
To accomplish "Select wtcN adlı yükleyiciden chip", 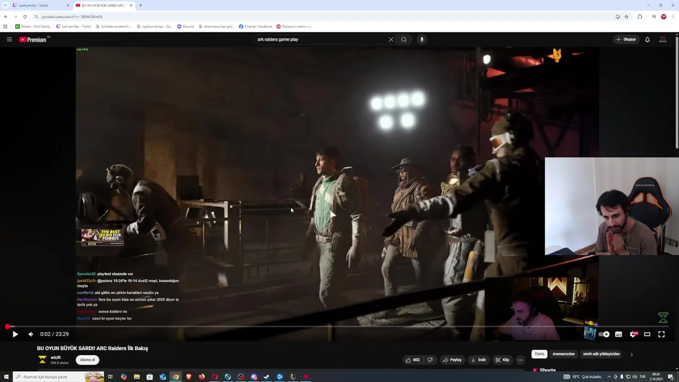I will pos(602,354).
